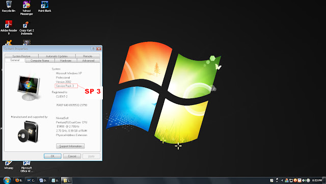
Task: Click the 'Version 2002' text
Action: coord(63,82)
